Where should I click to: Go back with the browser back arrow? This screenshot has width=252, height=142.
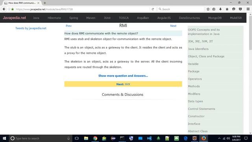coord(4,9)
